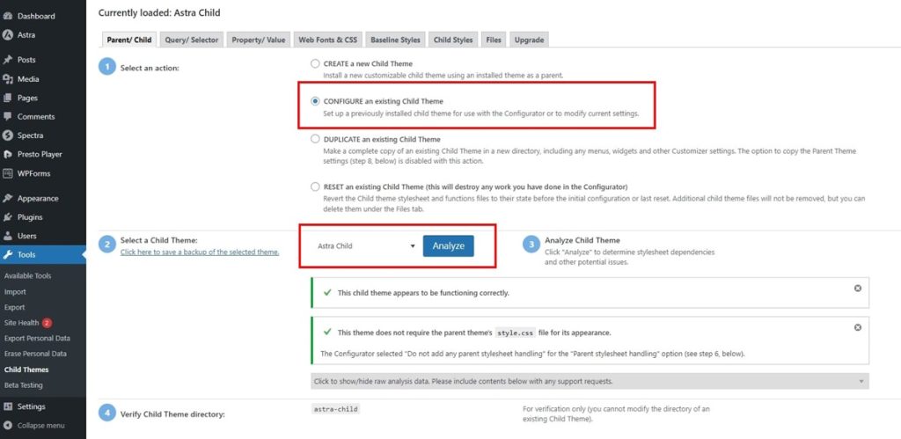The image size is (901, 439).
Task: Click the Plugins menu label
Action: tap(30, 217)
